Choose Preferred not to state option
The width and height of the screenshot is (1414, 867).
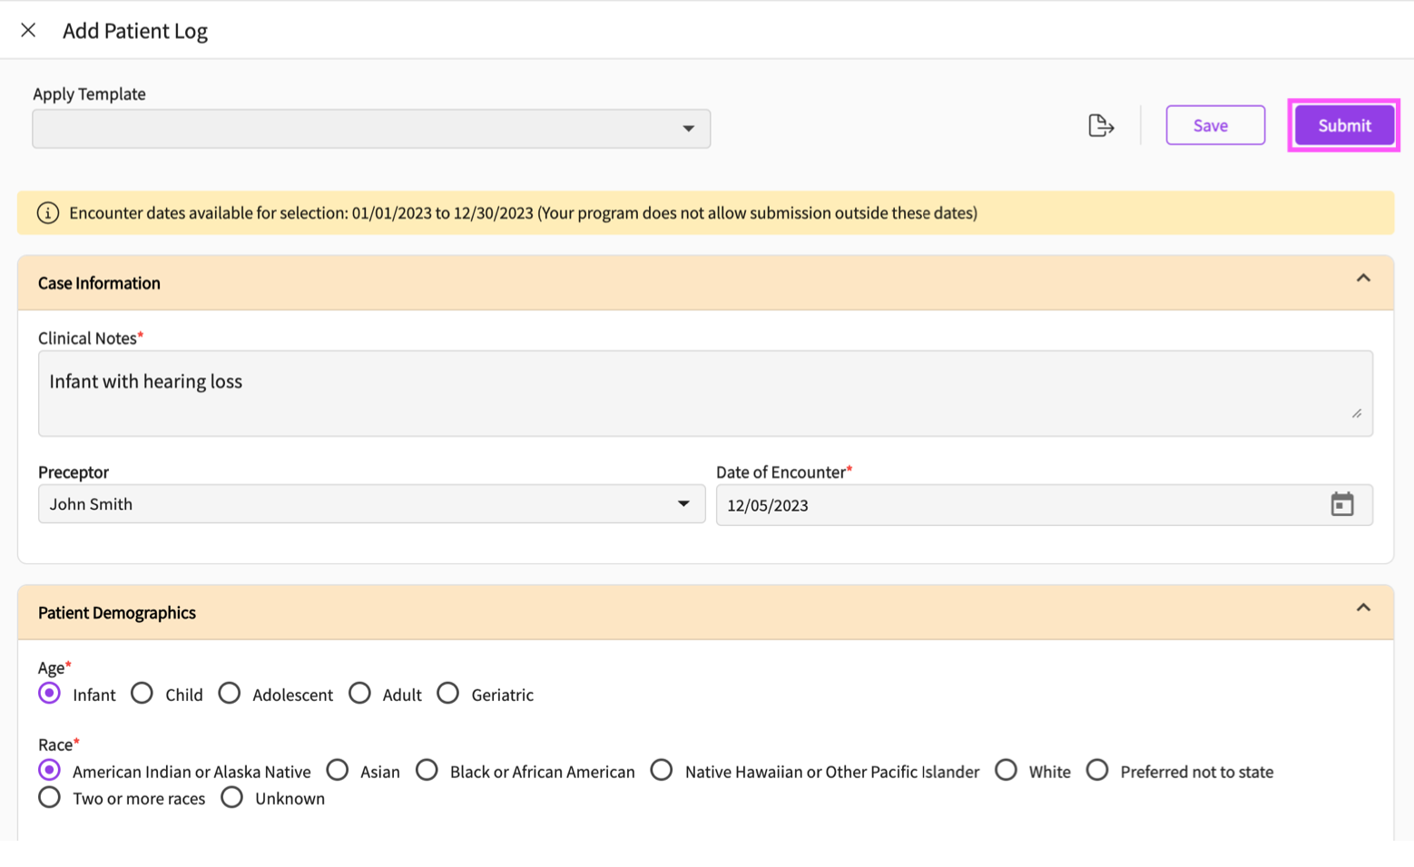coord(1097,771)
